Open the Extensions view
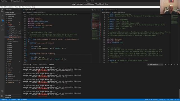The width and height of the screenshot is (180, 101). [2, 30]
